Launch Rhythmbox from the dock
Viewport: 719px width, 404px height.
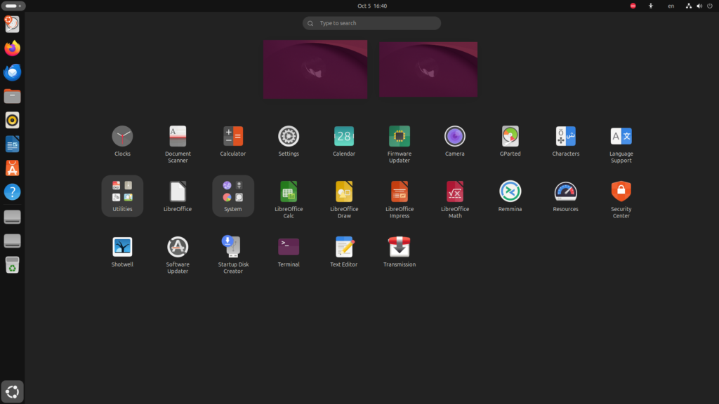tap(13, 120)
